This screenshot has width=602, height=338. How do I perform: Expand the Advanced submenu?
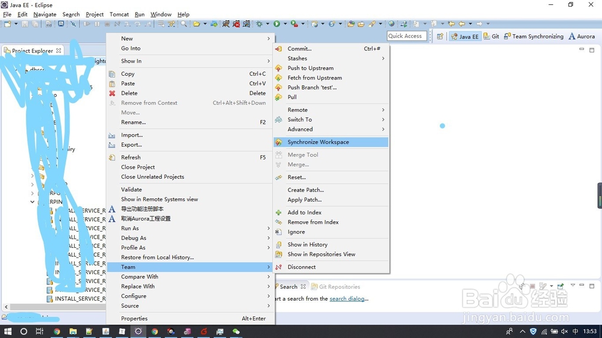point(331,129)
